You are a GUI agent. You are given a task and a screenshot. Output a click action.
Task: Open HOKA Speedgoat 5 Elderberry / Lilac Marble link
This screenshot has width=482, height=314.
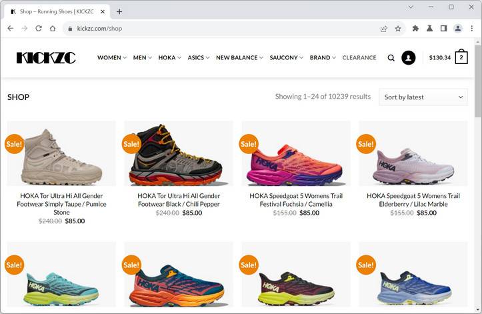point(413,200)
